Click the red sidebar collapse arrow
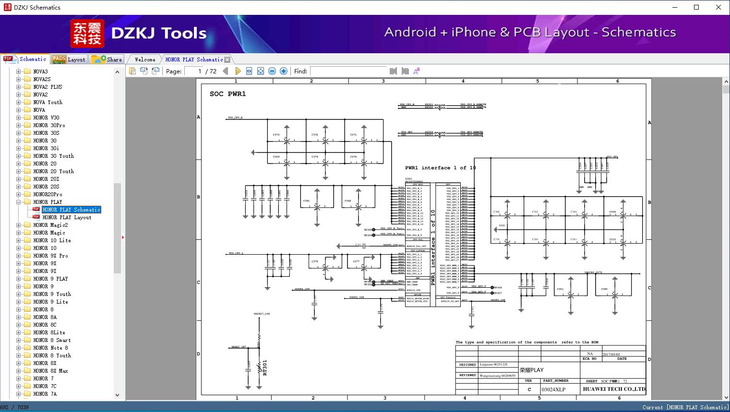Image resolution: width=730 pixels, height=412 pixels. (123, 237)
